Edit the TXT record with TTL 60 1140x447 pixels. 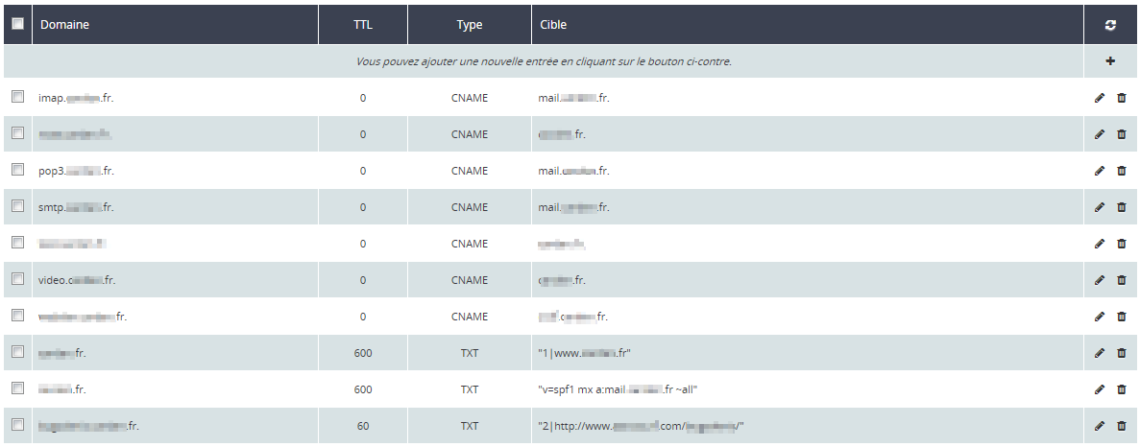(x=1100, y=426)
